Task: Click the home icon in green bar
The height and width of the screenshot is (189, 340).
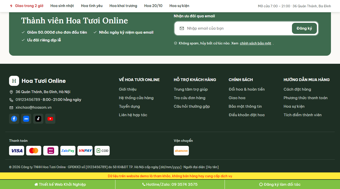Action: point(36,184)
